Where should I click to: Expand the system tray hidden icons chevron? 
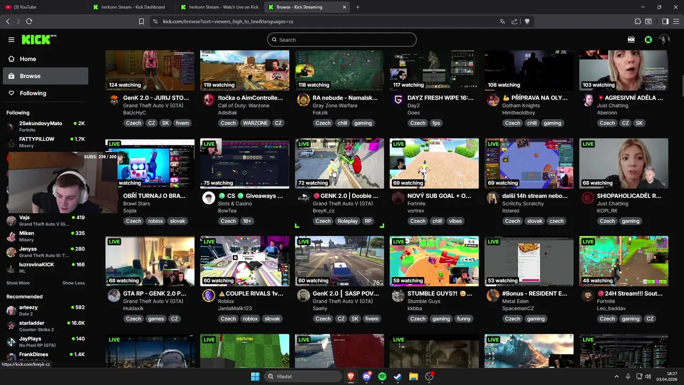pyautogui.click(x=617, y=376)
